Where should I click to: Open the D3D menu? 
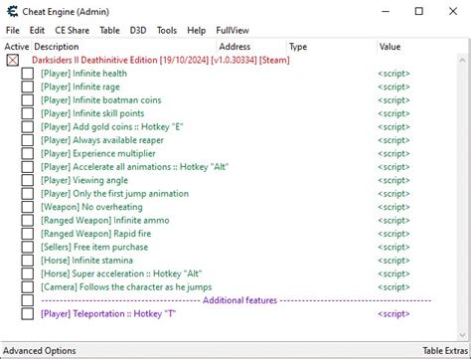tap(138, 30)
